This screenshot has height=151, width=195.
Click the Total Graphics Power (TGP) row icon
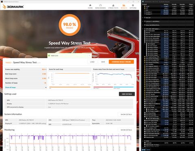tap(145, 89)
